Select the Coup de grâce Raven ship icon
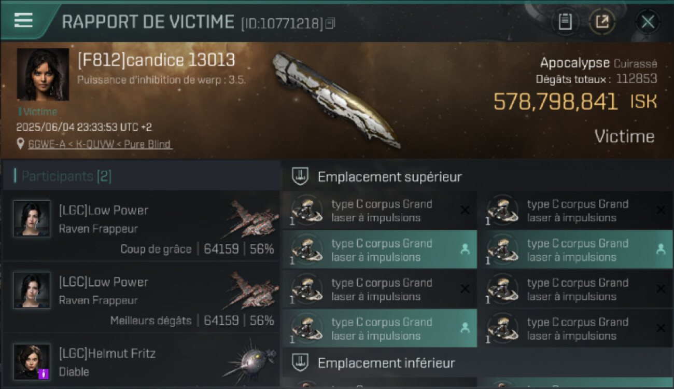Screen dimensions: 674x389 pyautogui.click(x=251, y=218)
